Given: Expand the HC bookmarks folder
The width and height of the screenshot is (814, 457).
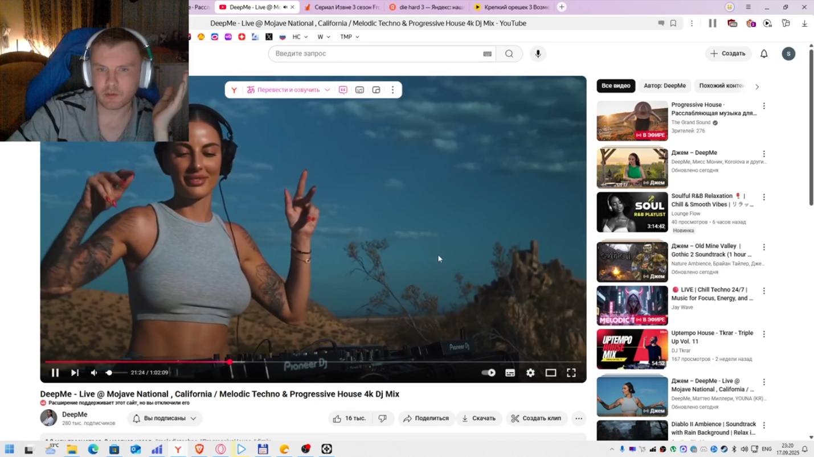Looking at the screenshot, I should click(300, 37).
